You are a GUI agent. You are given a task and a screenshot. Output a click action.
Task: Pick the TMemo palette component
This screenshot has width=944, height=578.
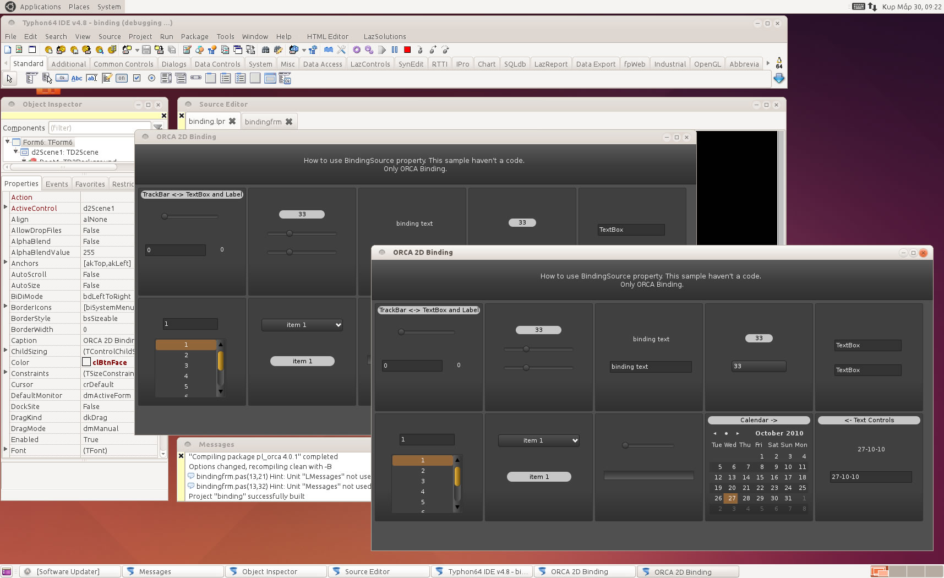107,78
